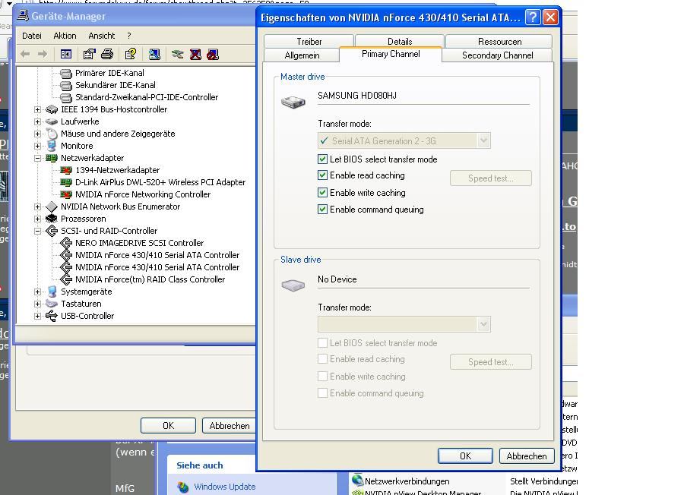
Task: Click the OK button beside Geräte-Manager's Abbrechen
Action: pos(168,426)
